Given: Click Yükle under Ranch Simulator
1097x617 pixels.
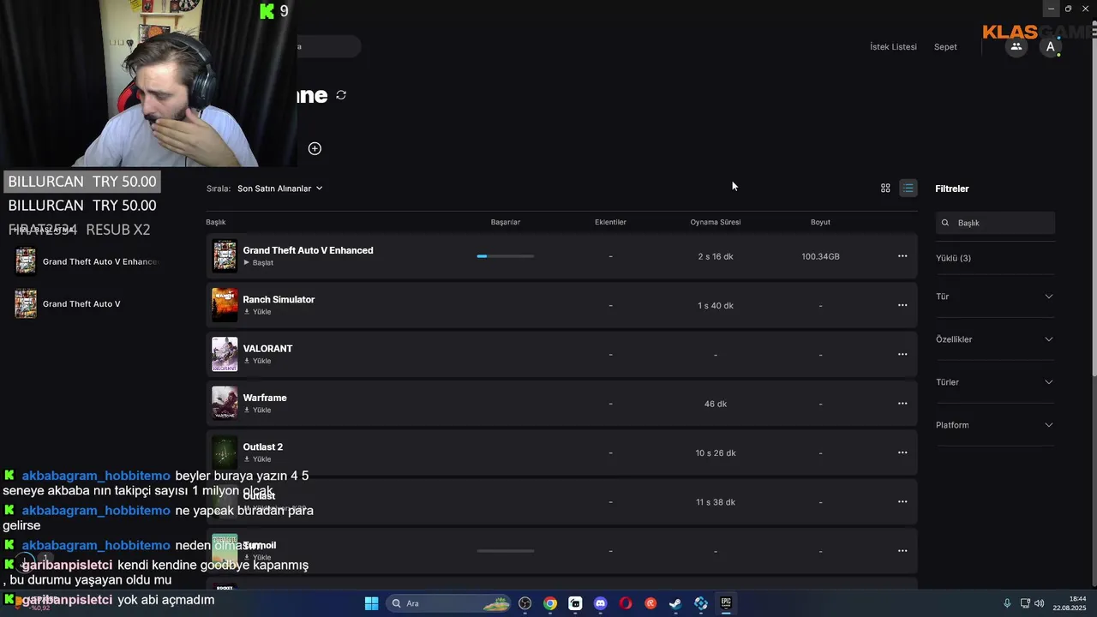Looking at the screenshot, I should click(257, 312).
